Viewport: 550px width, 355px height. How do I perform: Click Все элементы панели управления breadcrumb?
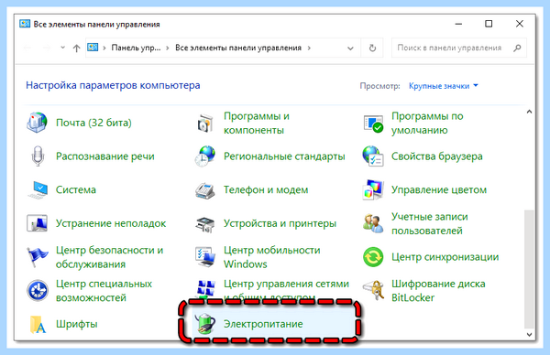[238, 48]
